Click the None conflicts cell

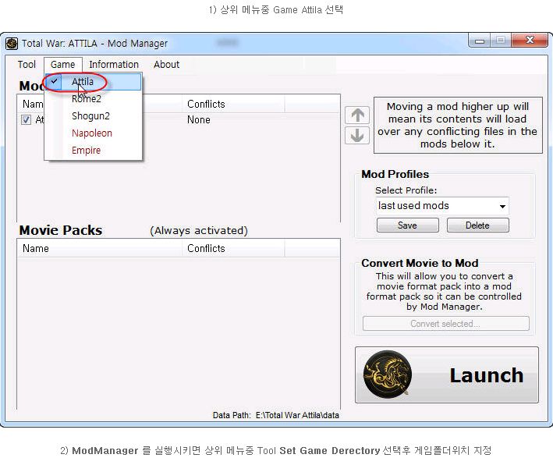point(199,120)
